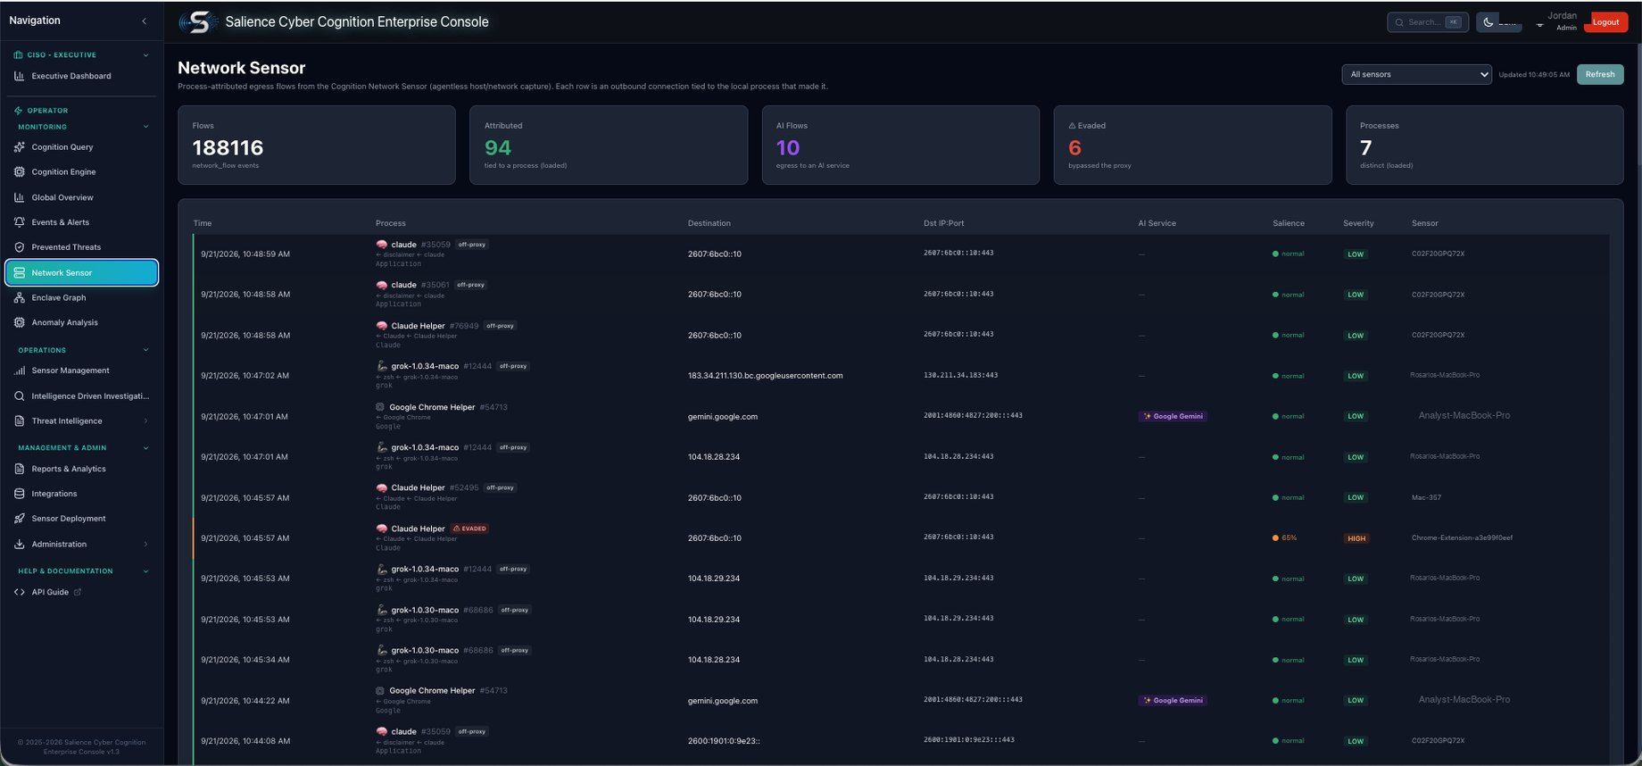1642x766 pixels.
Task: Click the Global Overview chart icon
Action: coord(19,197)
